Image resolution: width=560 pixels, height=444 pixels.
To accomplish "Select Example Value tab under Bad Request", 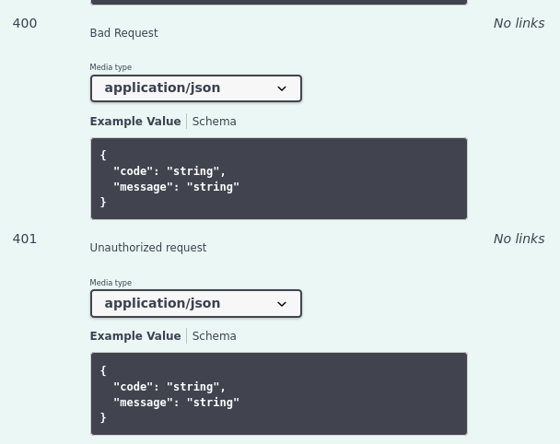I will coord(135,122).
